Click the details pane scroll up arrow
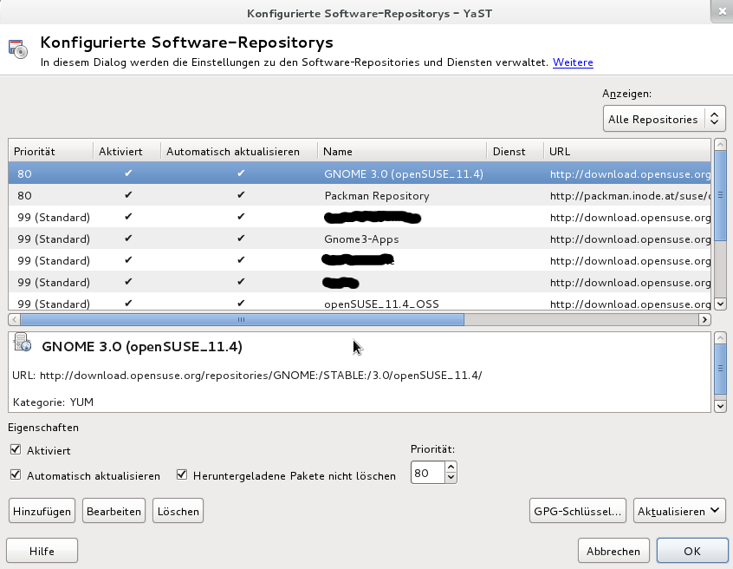Image resolution: width=733 pixels, height=569 pixels. (720, 337)
